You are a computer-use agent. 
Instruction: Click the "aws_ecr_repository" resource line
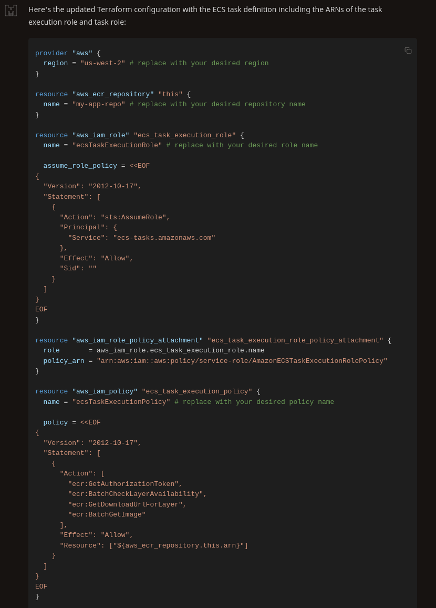click(113, 94)
